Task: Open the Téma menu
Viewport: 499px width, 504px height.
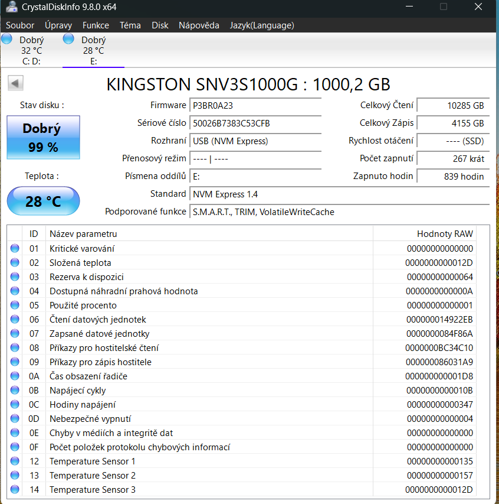Action: (x=130, y=25)
